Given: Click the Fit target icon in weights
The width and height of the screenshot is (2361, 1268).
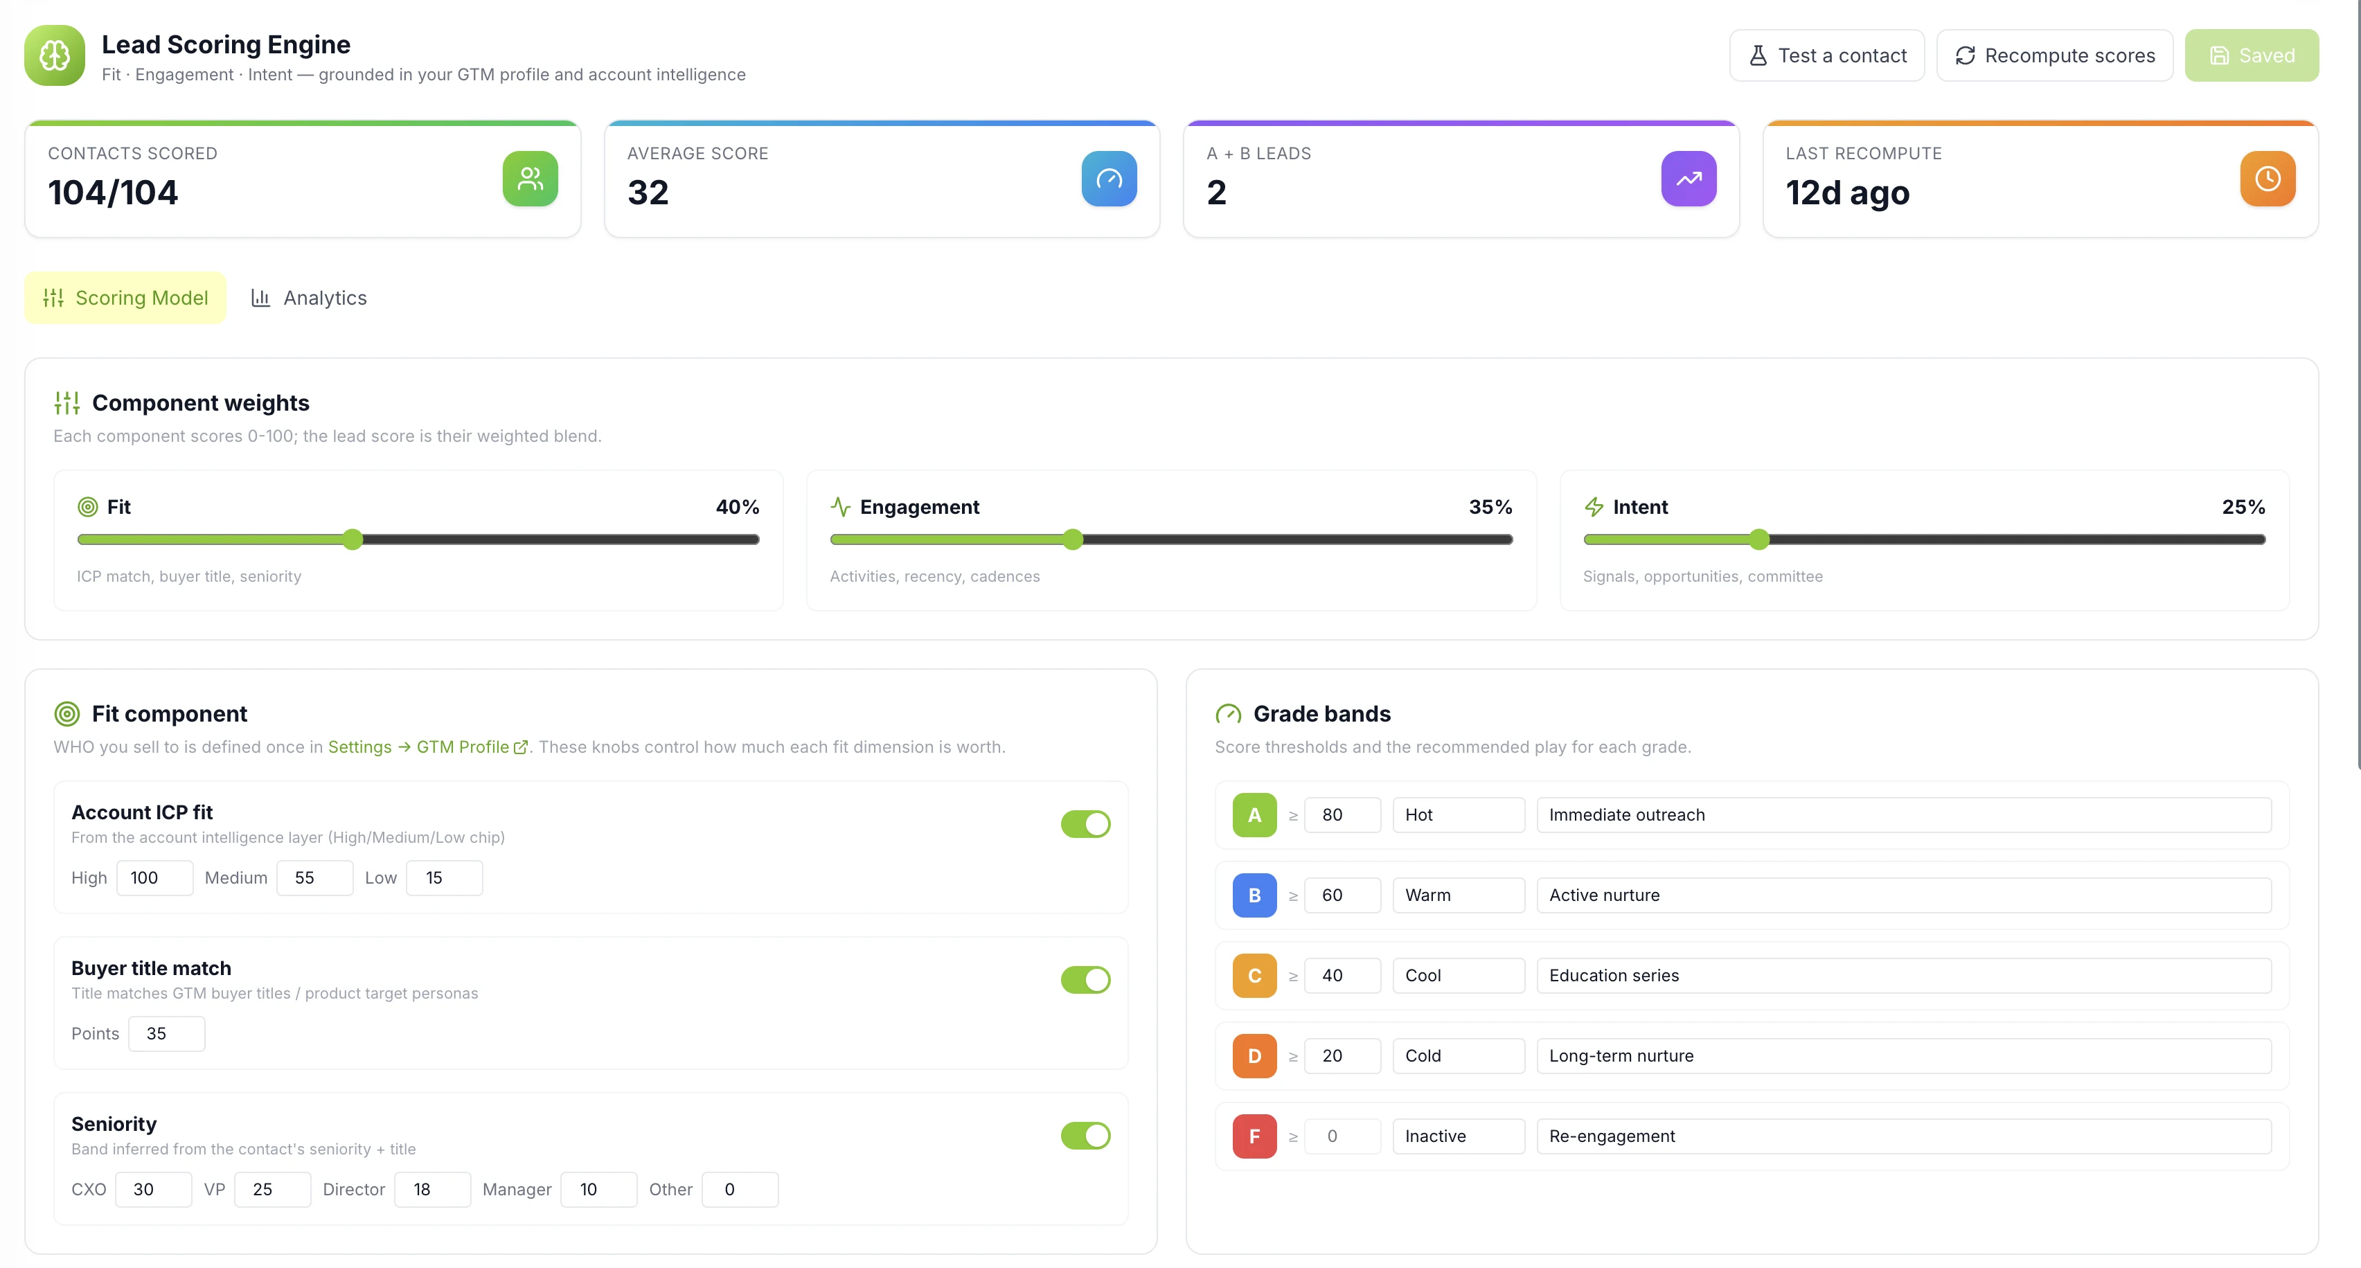Looking at the screenshot, I should (88, 507).
